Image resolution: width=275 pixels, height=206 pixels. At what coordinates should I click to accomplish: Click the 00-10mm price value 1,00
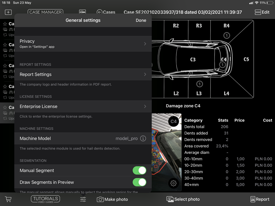(x=240, y=159)
